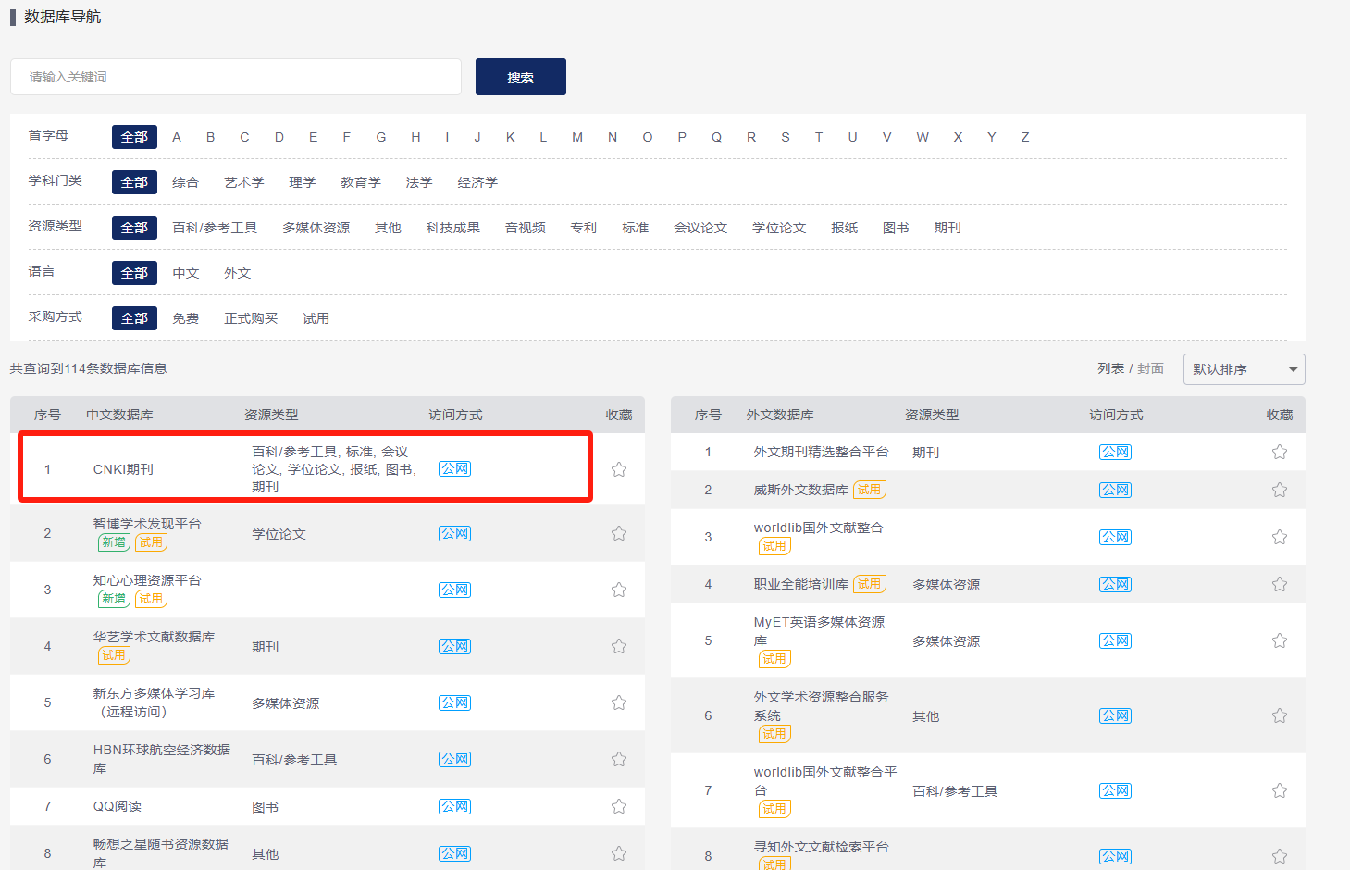
Task: Filter language by 中文
Action: [x=186, y=273]
